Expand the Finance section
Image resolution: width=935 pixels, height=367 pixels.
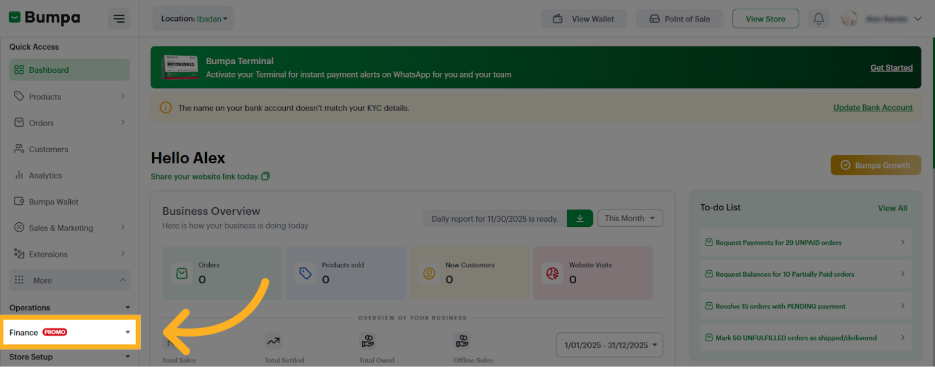(70, 332)
